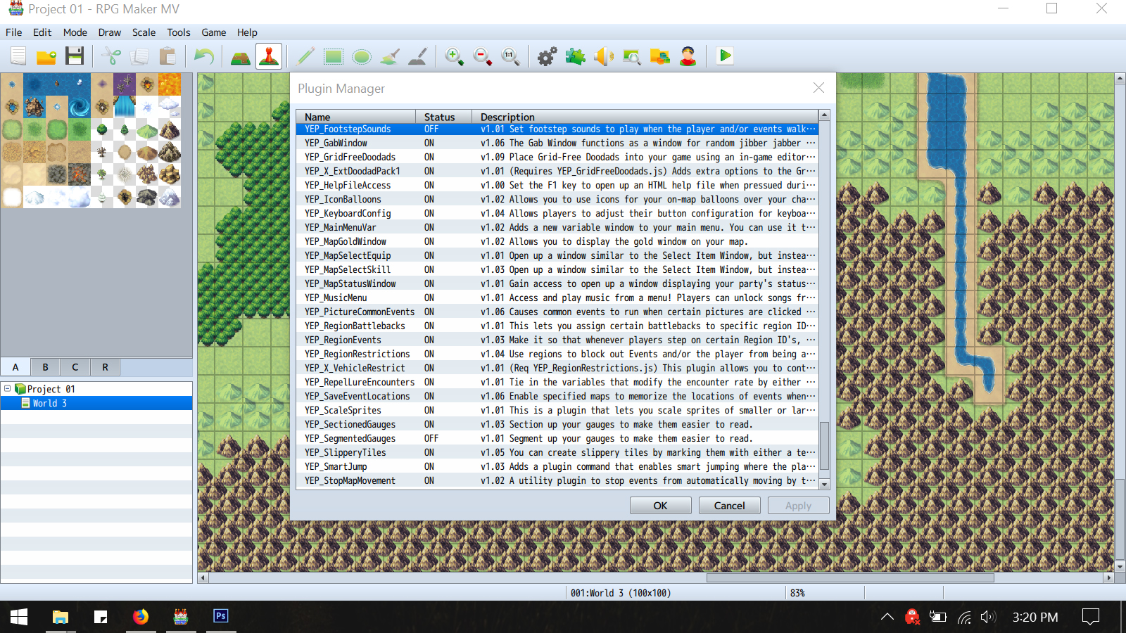Select the YEP_SegmentedGauges OFF plugin row
The width and height of the screenshot is (1126, 633).
[557, 438]
